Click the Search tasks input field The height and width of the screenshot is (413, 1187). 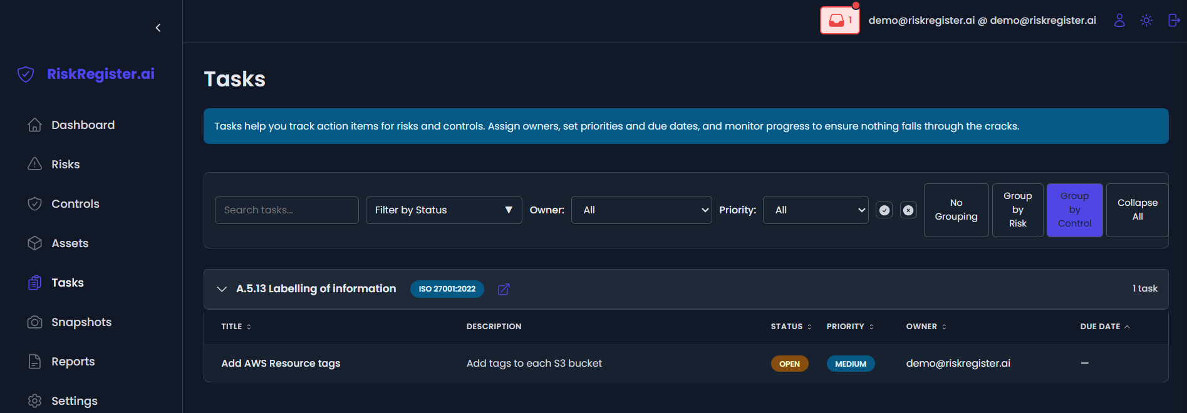click(286, 210)
